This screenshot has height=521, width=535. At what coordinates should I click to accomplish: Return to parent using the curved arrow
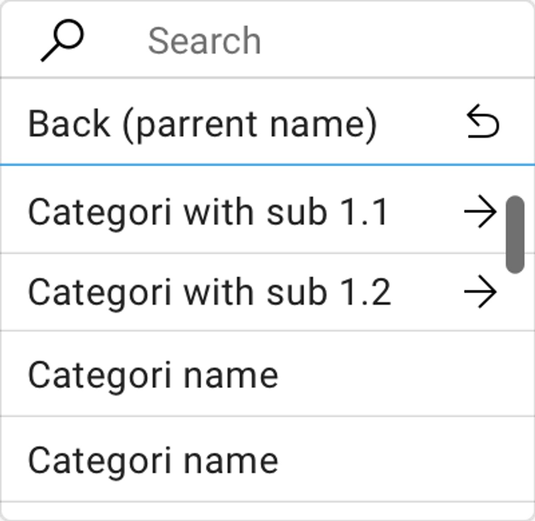click(x=483, y=122)
